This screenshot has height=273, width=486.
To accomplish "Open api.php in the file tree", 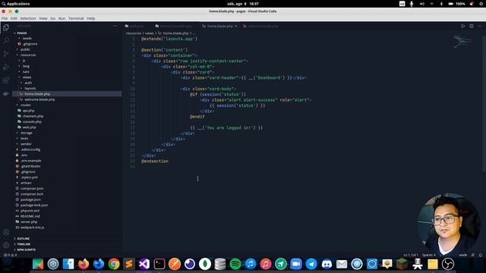I will point(28,111).
